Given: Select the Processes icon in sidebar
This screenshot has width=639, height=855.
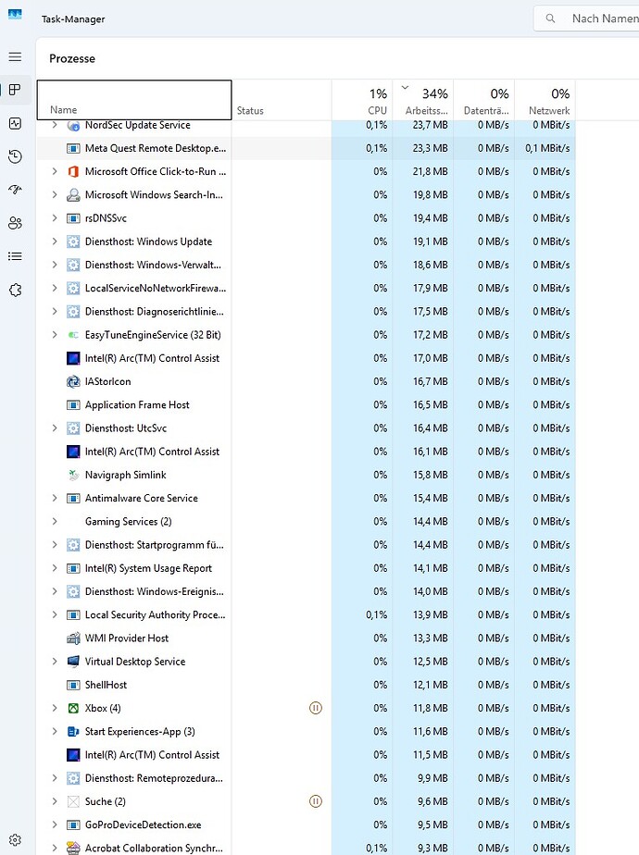Looking at the screenshot, I should (x=15, y=90).
